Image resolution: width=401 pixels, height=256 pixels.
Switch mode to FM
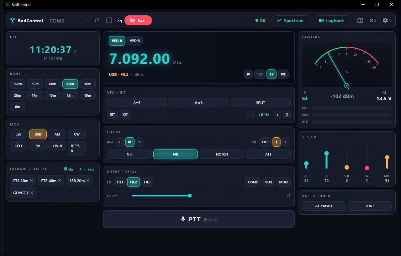click(x=38, y=146)
